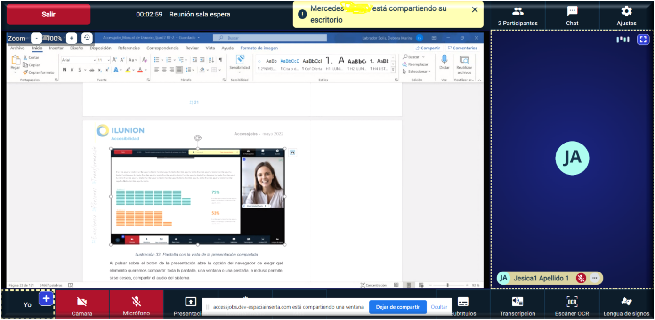The width and height of the screenshot is (655, 320).
Task: Click Reemplazar in Edición group
Action: click(x=415, y=64)
